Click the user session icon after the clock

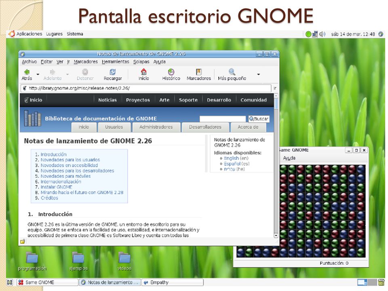(381, 34)
